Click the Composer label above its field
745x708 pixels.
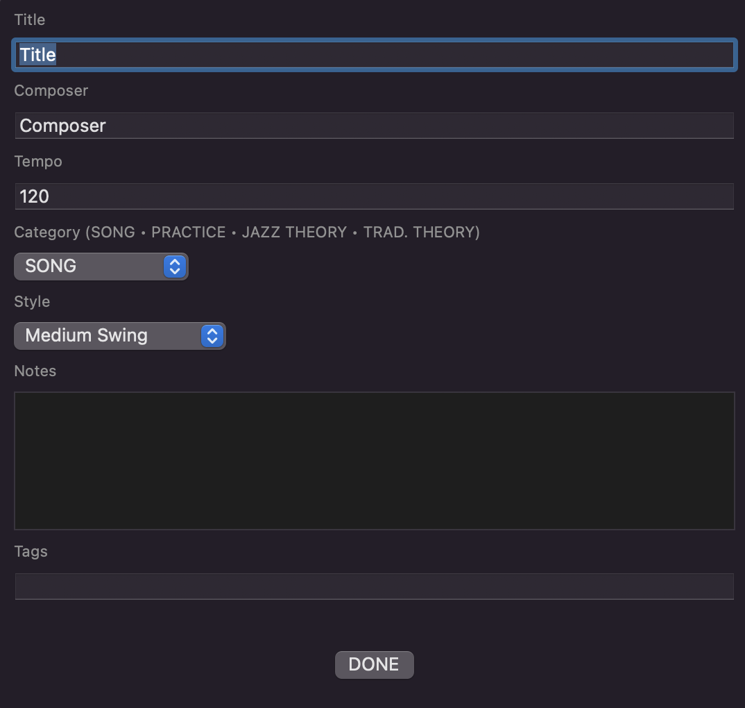tap(51, 90)
